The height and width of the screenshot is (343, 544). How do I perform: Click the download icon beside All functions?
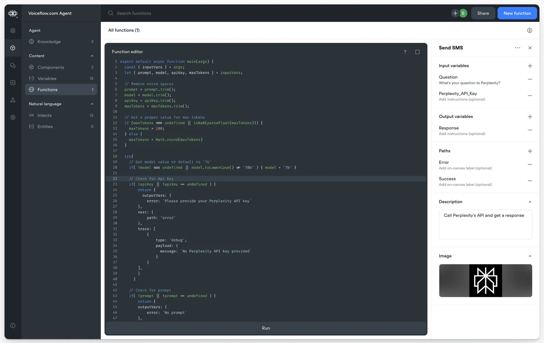[x=530, y=30]
